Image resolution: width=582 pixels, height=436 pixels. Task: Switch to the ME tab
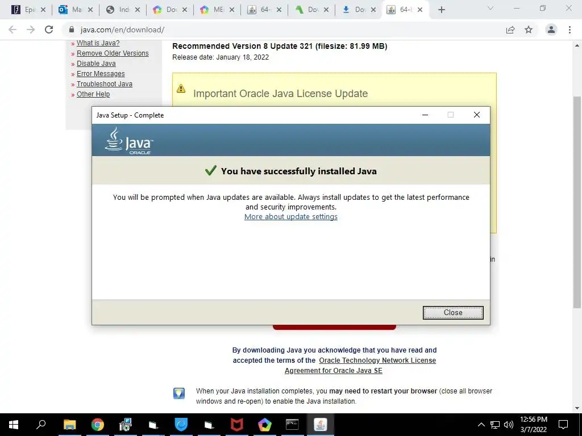[211, 10]
